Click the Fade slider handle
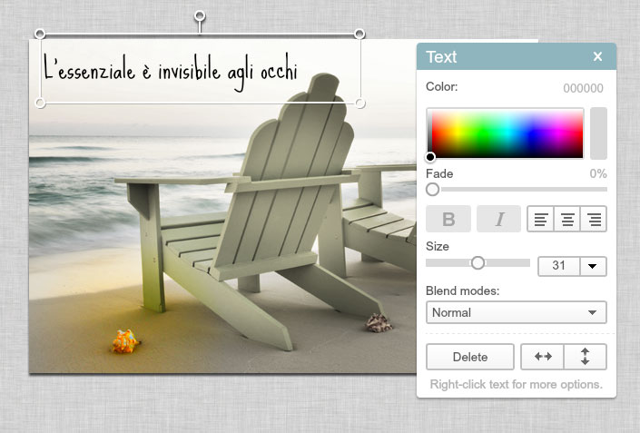 [x=433, y=189]
